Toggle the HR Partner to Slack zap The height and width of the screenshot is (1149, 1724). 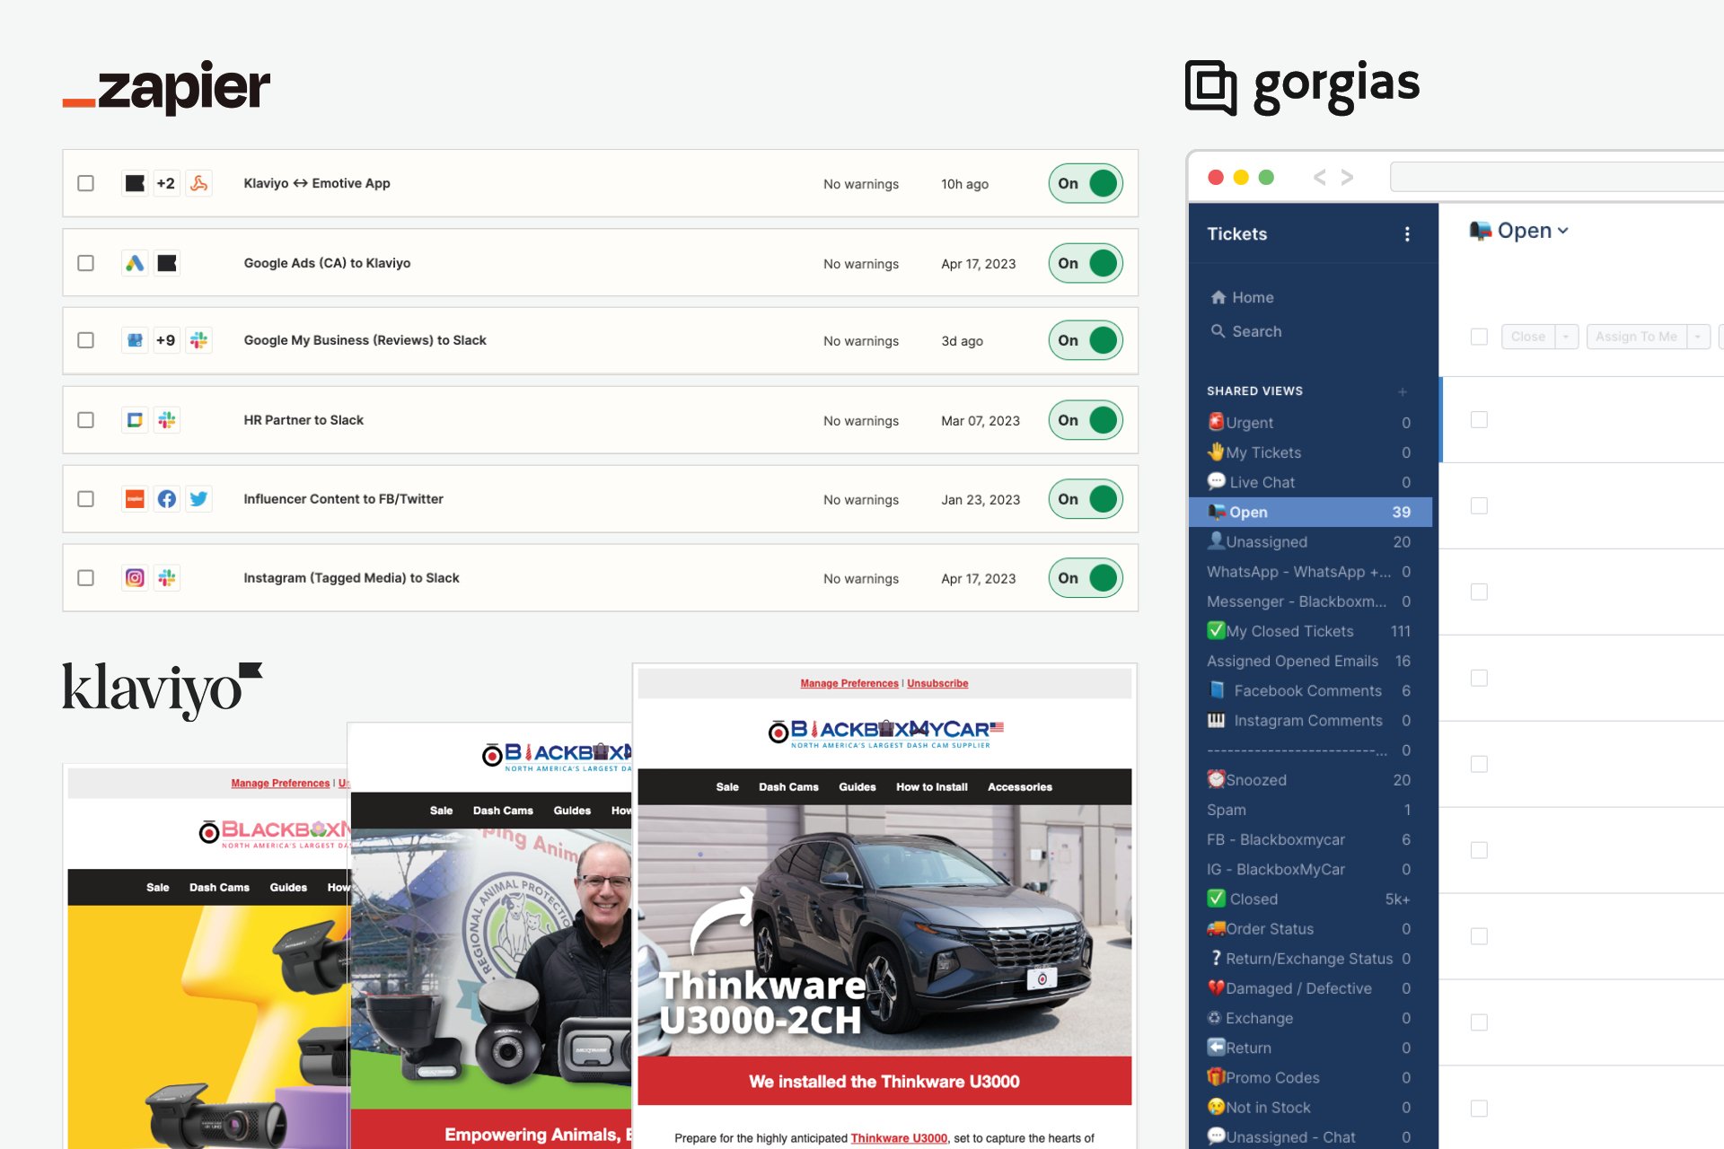[1086, 420]
